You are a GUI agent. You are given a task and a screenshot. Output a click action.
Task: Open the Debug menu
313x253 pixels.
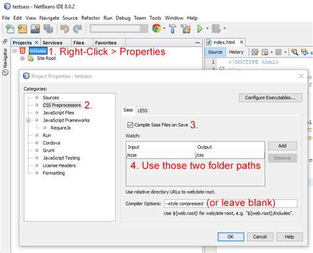click(x=123, y=18)
